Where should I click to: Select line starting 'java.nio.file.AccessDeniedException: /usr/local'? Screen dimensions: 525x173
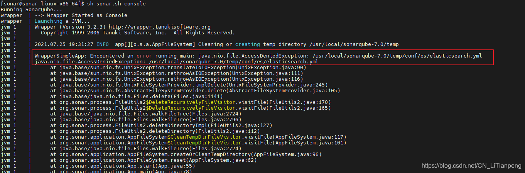176,62
